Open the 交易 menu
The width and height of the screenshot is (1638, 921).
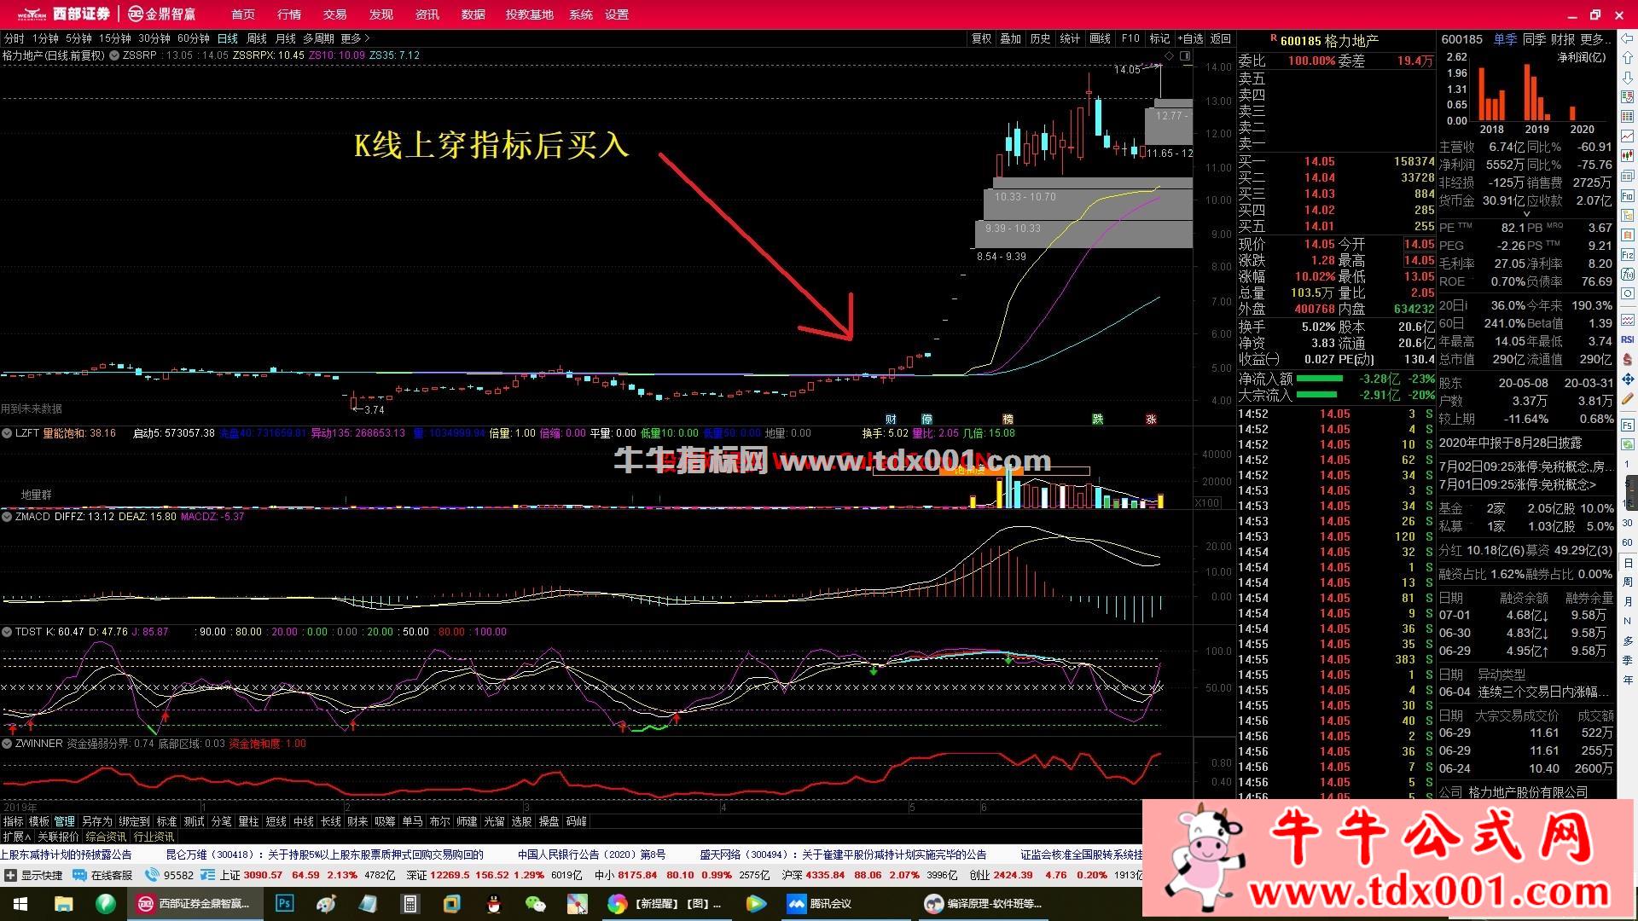[335, 14]
